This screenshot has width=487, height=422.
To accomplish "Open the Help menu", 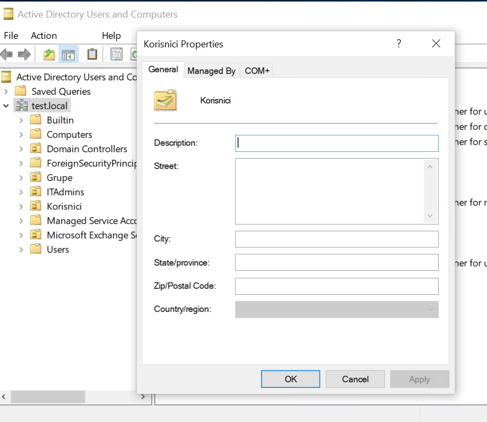I will tap(111, 36).
